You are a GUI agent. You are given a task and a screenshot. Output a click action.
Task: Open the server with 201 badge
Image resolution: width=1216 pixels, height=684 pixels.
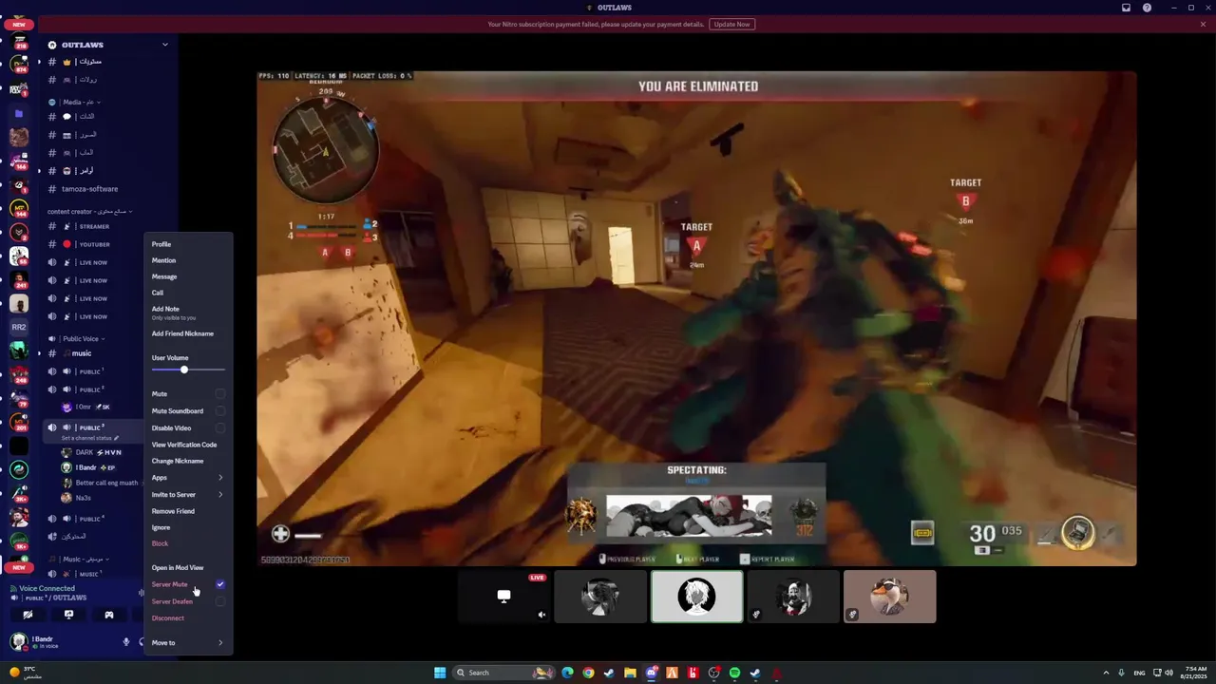(x=19, y=422)
